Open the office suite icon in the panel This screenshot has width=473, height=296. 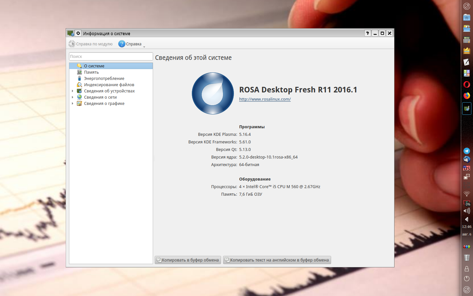pos(467,73)
